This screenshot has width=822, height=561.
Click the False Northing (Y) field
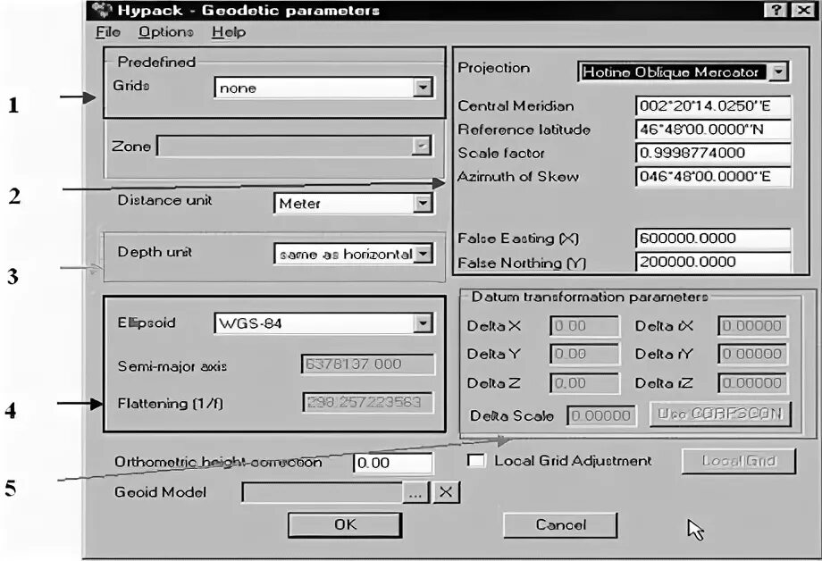click(x=713, y=262)
